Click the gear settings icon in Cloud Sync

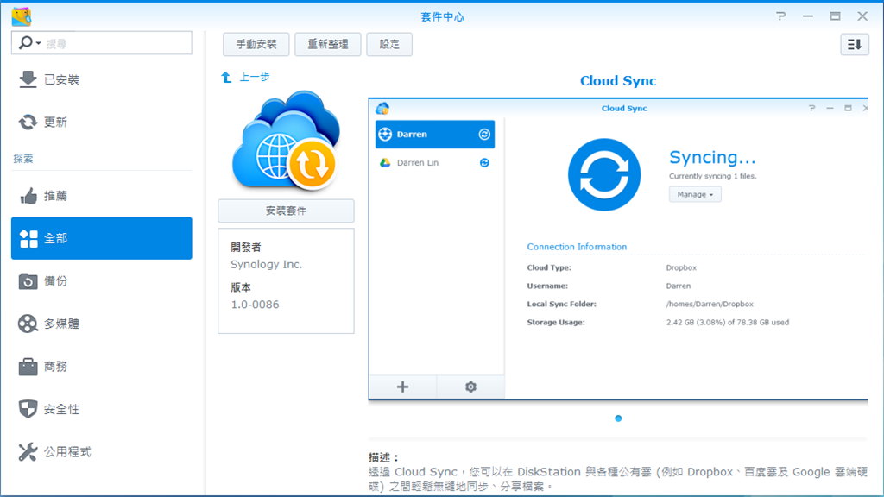(470, 387)
